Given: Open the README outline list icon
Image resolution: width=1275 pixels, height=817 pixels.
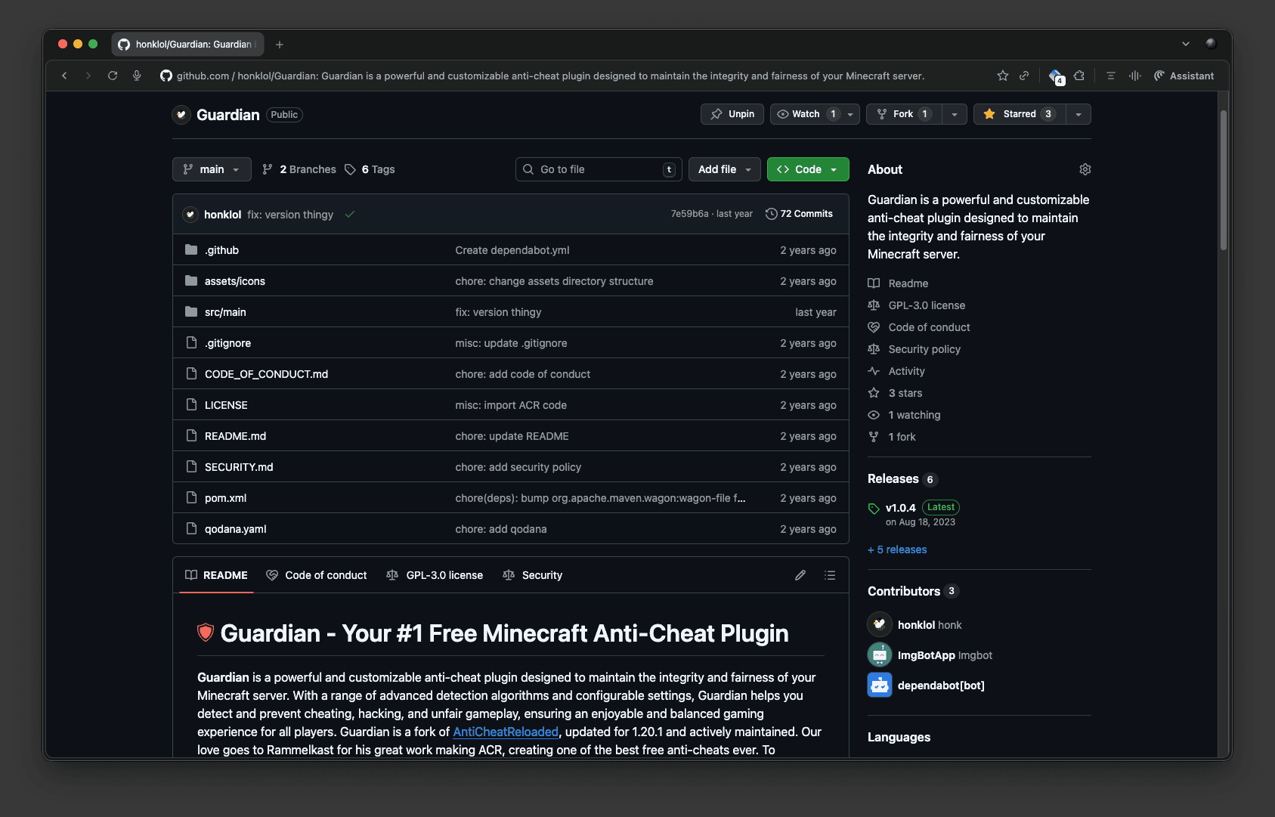Looking at the screenshot, I should [x=830, y=575].
